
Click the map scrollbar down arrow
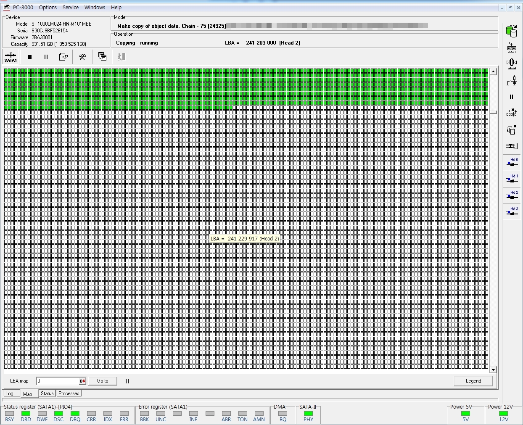[493, 370]
